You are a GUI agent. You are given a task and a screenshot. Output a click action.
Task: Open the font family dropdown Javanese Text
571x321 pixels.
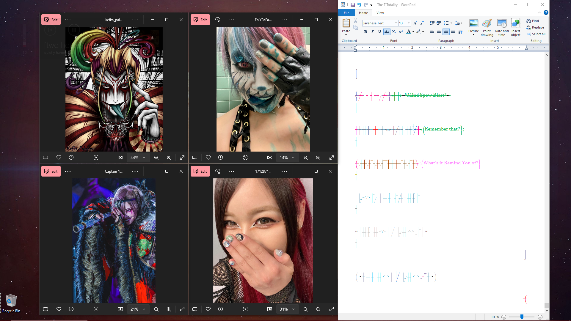[396, 23]
